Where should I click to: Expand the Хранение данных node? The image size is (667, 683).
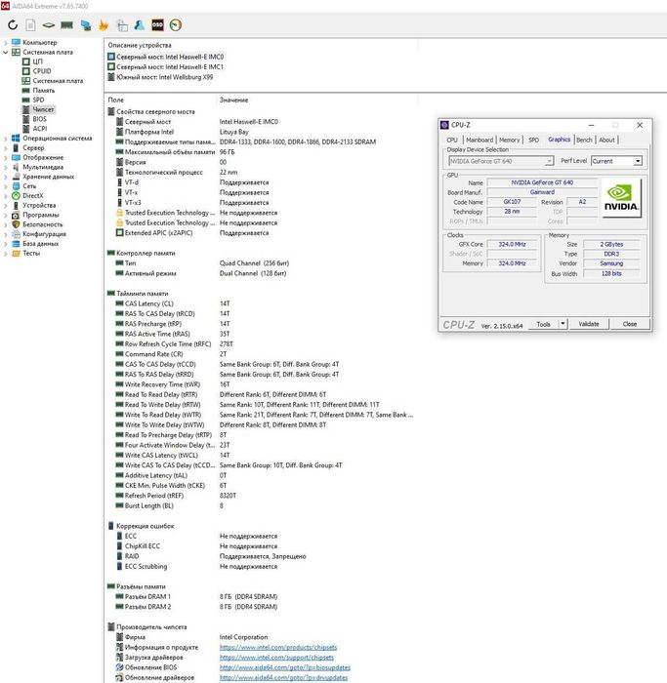coord(5,177)
